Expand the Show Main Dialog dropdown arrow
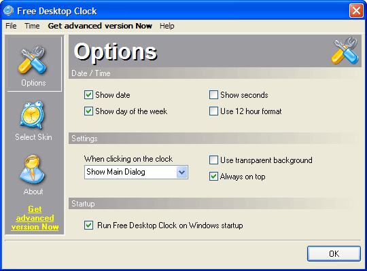 tap(182, 173)
